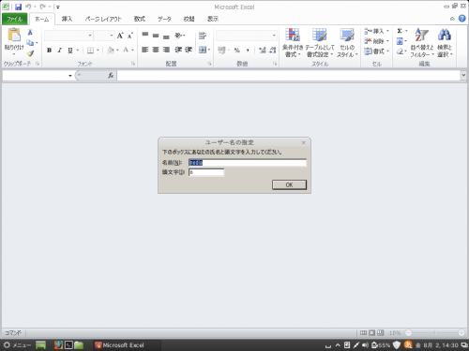Click the Find and Select binoculars icon

click(x=445, y=35)
